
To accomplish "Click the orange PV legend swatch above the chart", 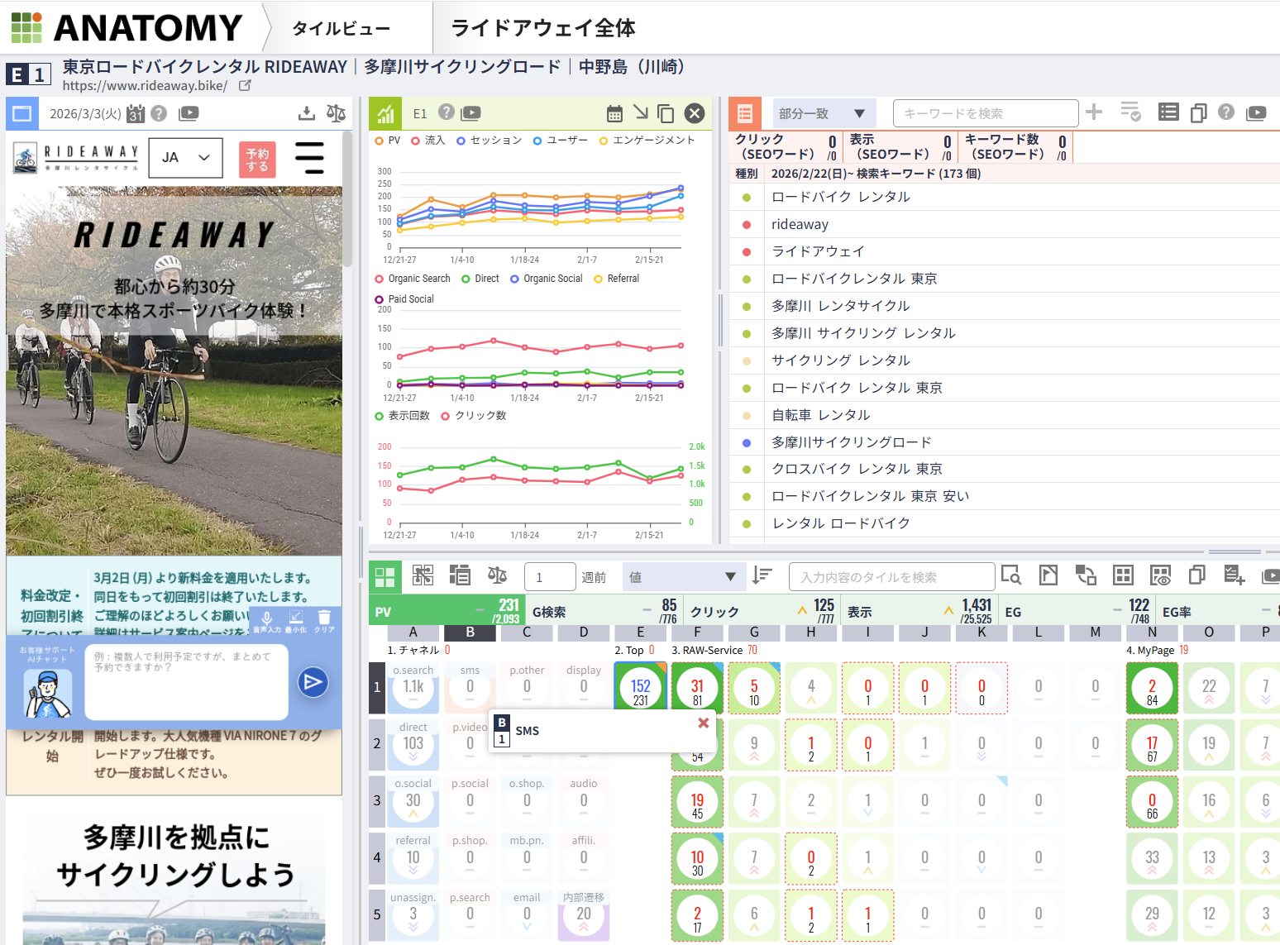I will click(379, 141).
